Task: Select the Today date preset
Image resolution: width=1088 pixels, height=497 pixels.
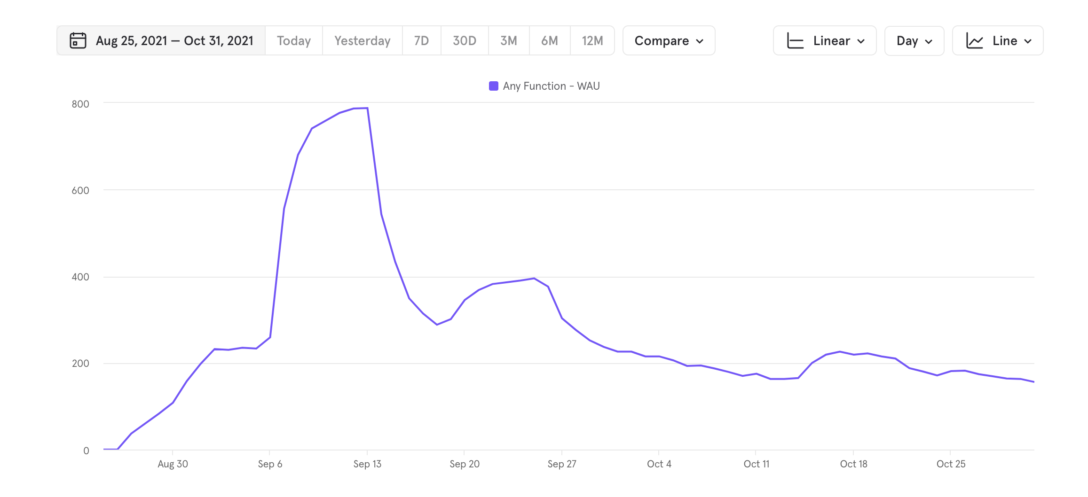Action: click(x=294, y=41)
